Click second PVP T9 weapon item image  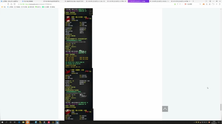pyautogui.click(x=68, y=72)
